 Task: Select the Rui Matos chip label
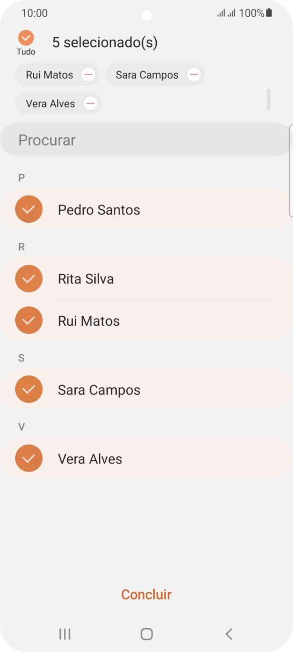pos(51,74)
